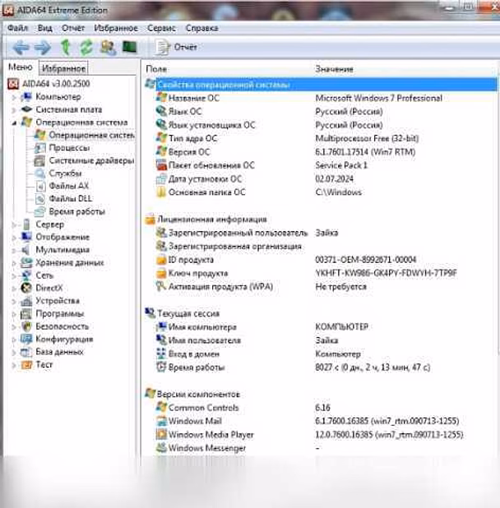Click the blue Back arrow toolbar icon
Image resolution: width=500 pixels, height=508 pixels.
pos(21,48)
